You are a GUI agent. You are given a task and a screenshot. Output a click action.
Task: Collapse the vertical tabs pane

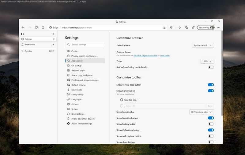tap(54, 34)
